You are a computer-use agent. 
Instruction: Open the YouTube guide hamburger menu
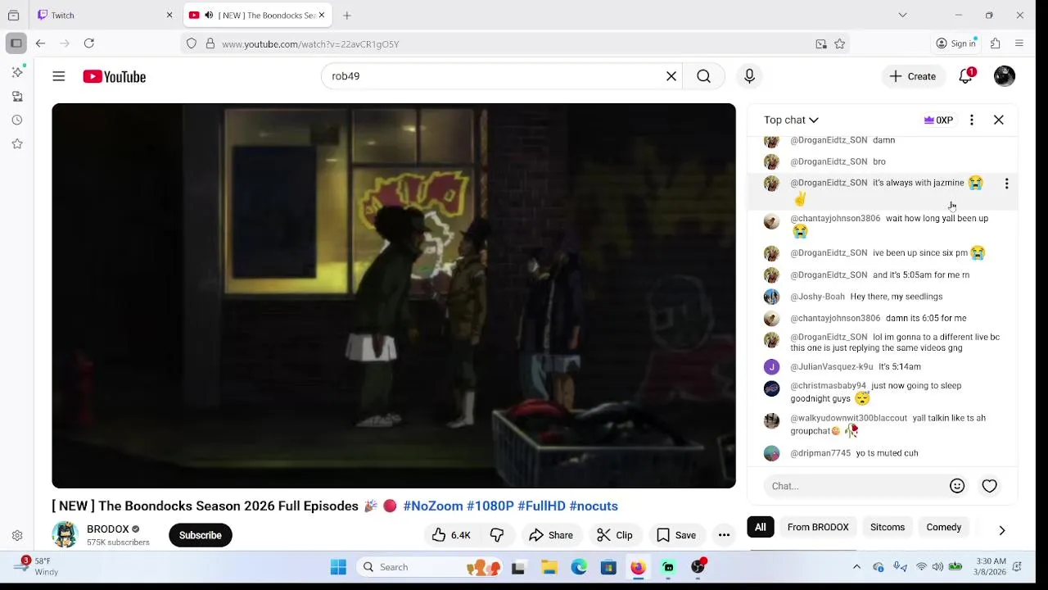(x=59, y=76)
